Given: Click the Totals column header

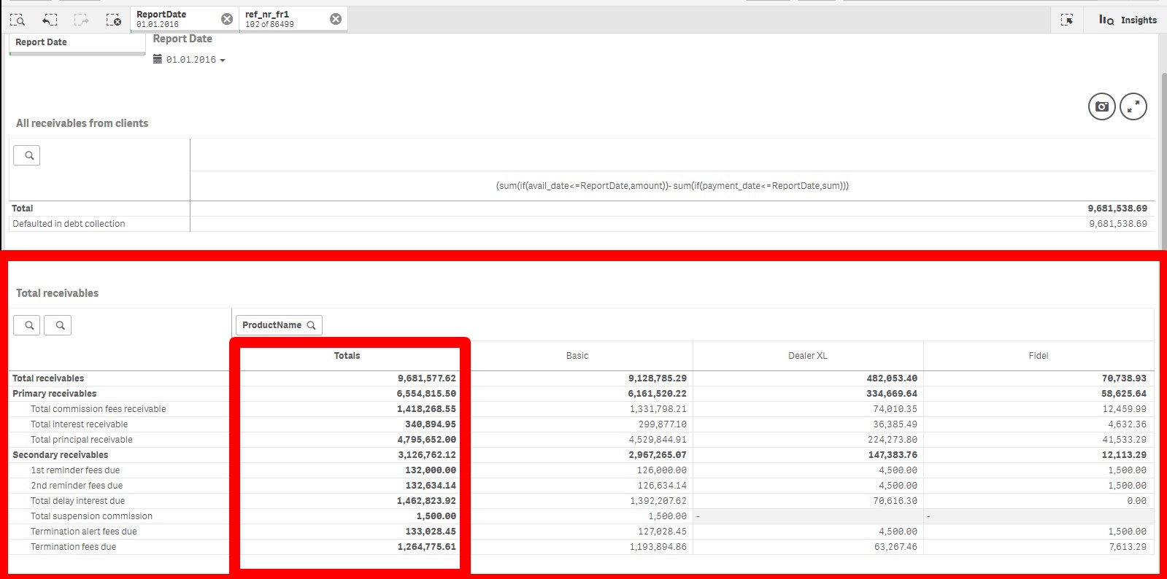Looking at the screenshot, I should (x=347, y=356).
